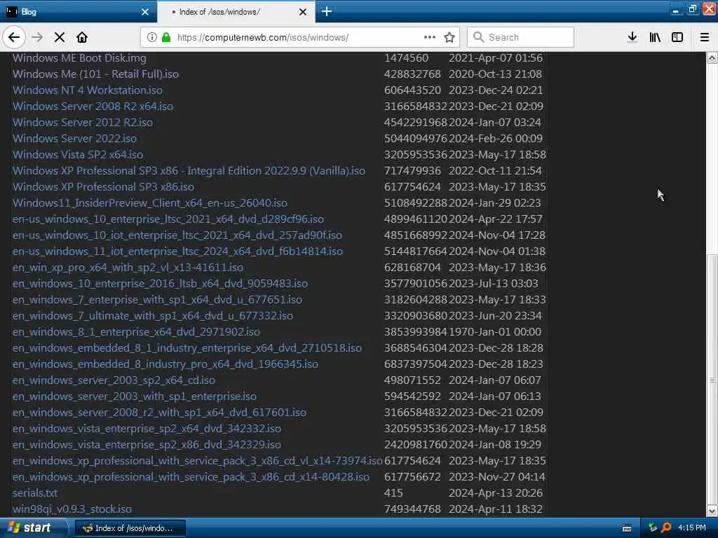The image size is (718, 538).
Task: Open the Library bookmarks and history icon
Action: tap(655, 37)
